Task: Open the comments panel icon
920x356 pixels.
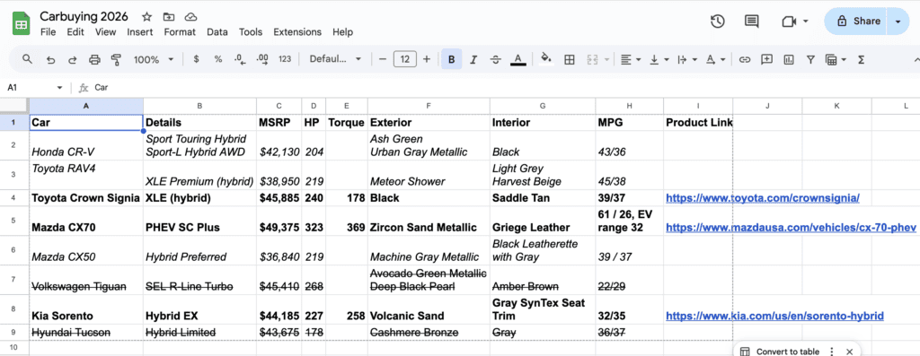Action: (x=751, y=22)
